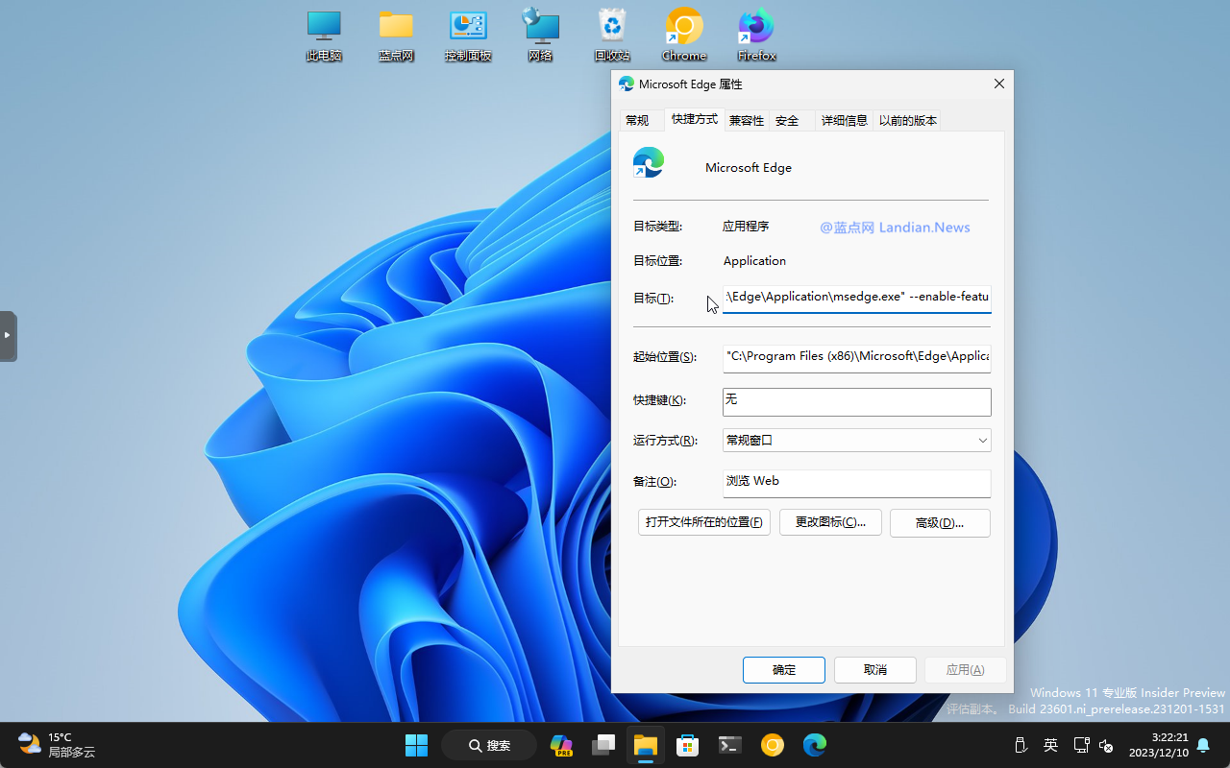
Task: Switch to the 兼容性 tab
Action: pos(746,120)
